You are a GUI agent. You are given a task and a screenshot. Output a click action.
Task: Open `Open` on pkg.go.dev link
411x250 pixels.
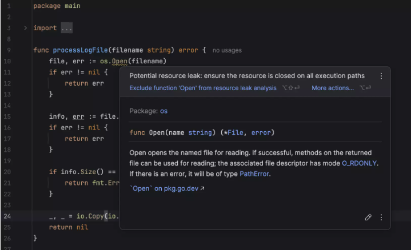(x=165, y=188)
